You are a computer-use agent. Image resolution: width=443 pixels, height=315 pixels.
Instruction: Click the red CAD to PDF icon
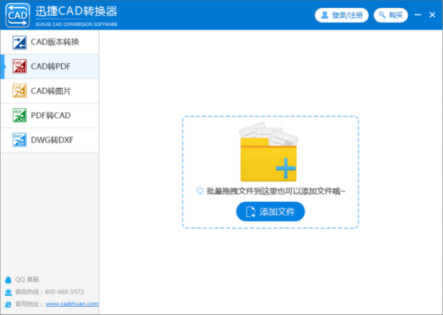pos(20,67)
